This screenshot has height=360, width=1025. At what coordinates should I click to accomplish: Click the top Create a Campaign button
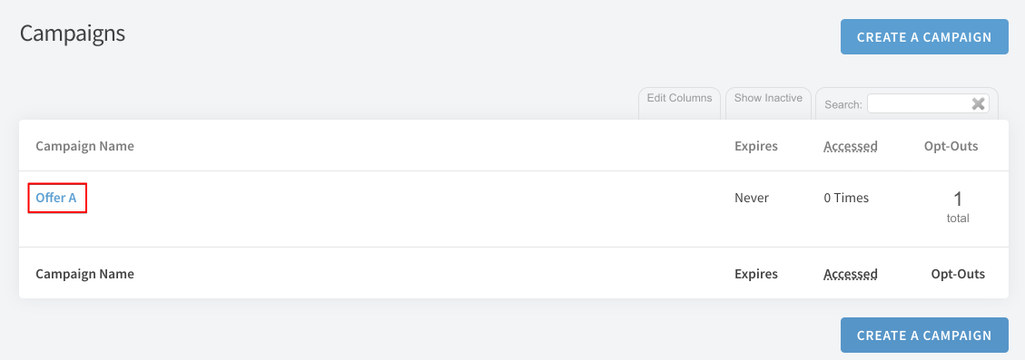[x=924, y=36]
